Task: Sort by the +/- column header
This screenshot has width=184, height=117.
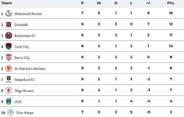Action: coord(148,3)
